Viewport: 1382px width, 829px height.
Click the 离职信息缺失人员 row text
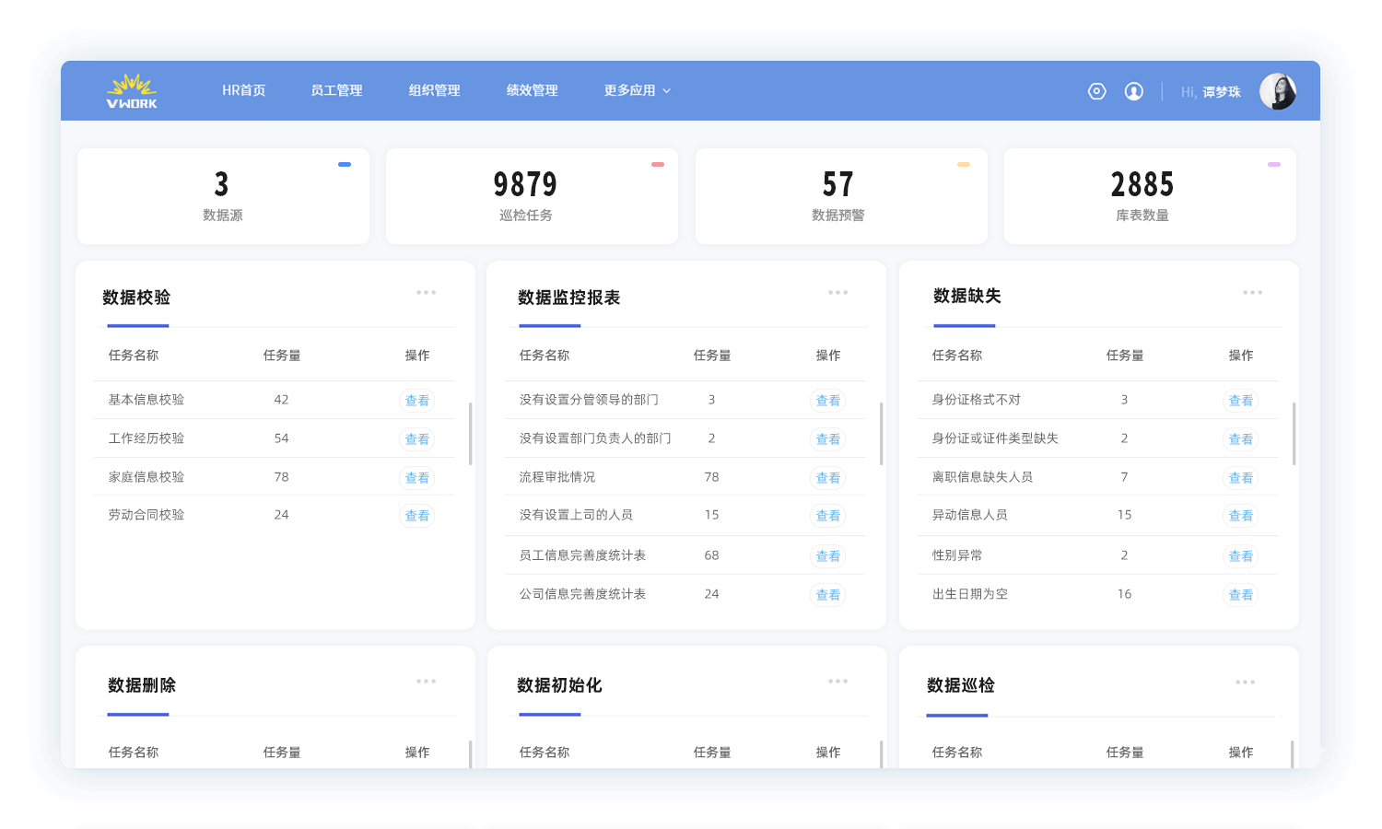982,477
